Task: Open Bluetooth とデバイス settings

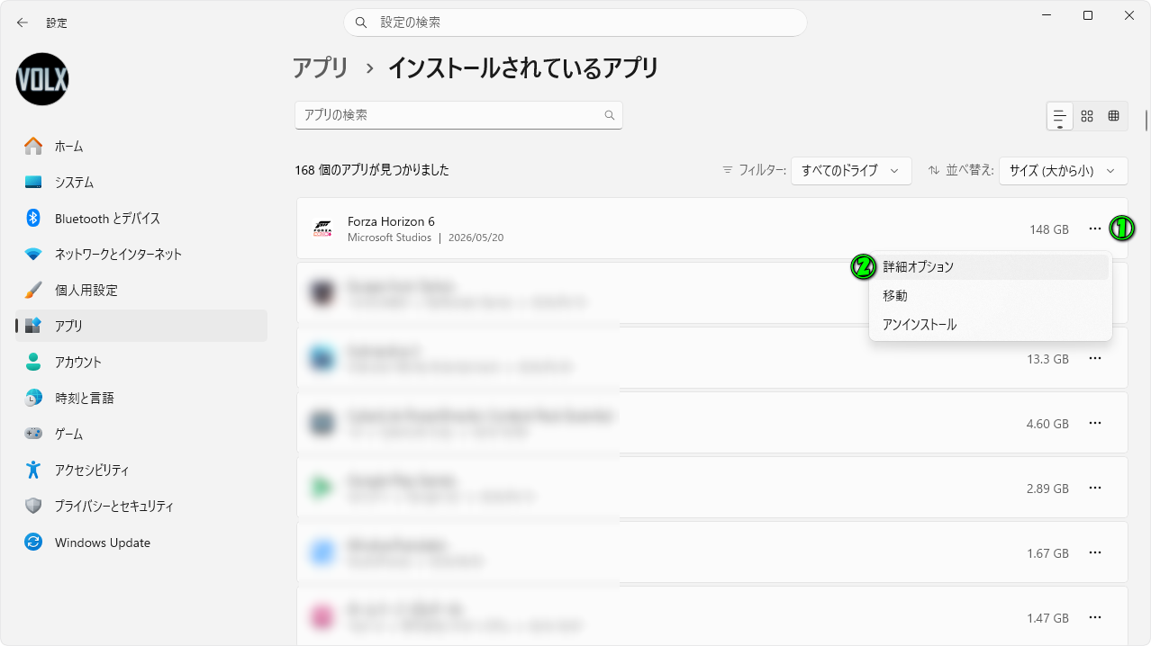Action: [141, 218]
